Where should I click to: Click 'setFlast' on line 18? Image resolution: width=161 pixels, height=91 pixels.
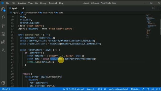41,44
